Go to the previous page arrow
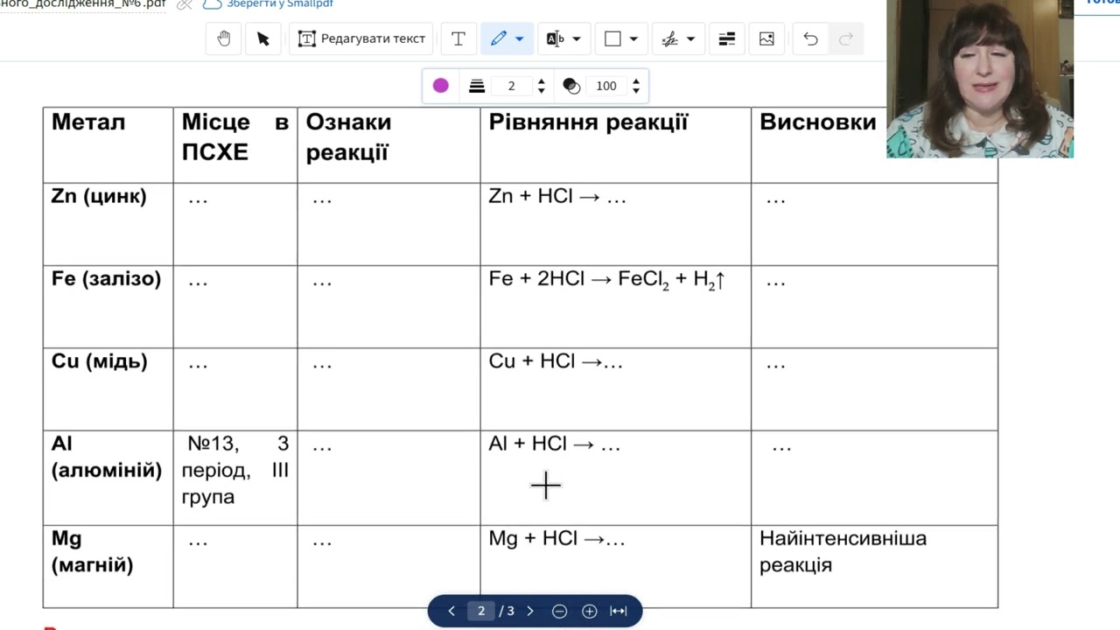This screenshot has height=630, width=1120. coord(451,611)
